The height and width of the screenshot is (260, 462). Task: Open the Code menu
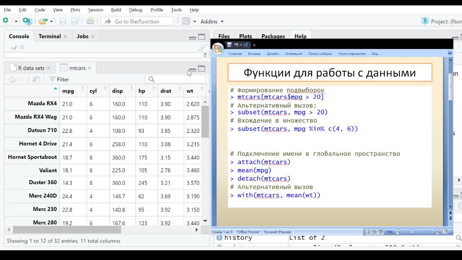coord(40,10)
